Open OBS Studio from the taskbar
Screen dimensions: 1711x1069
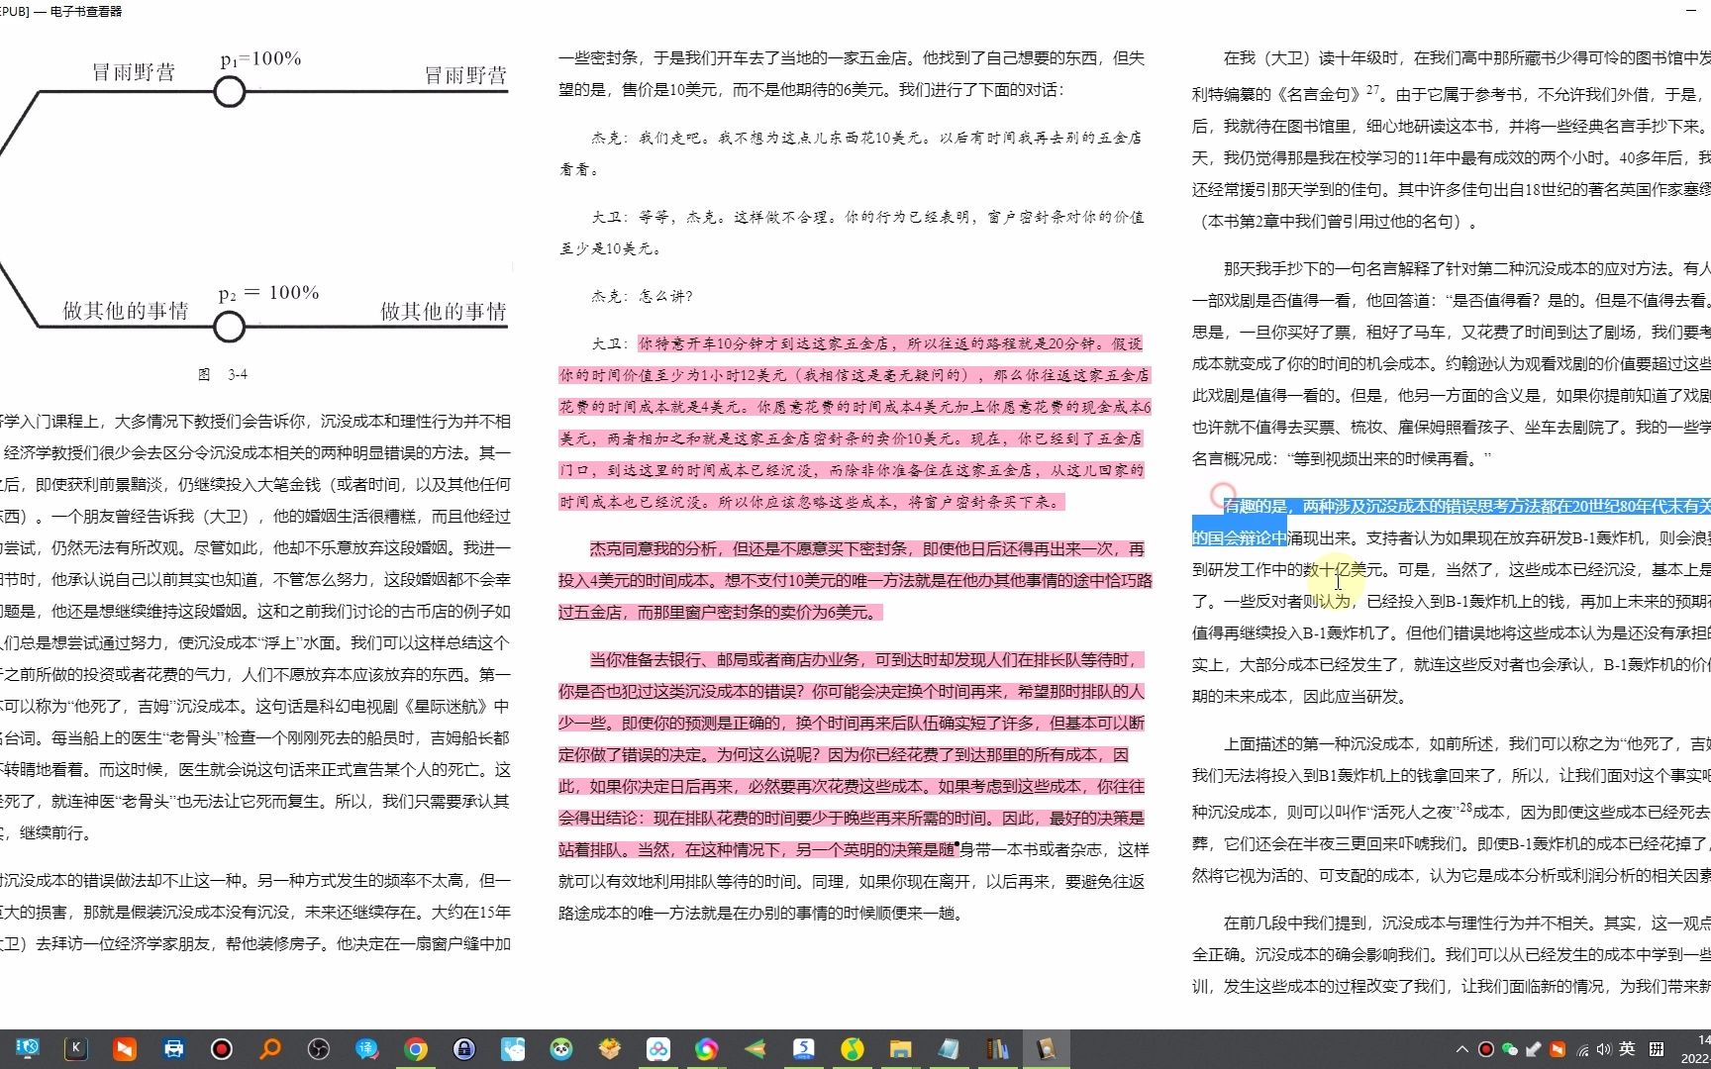319,1049
